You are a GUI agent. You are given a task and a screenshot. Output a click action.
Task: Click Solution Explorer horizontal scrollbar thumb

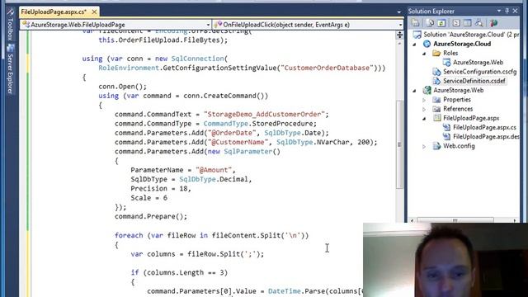coord(455,220)
